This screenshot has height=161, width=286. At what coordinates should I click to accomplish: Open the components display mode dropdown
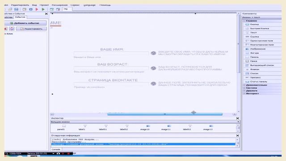262,17
